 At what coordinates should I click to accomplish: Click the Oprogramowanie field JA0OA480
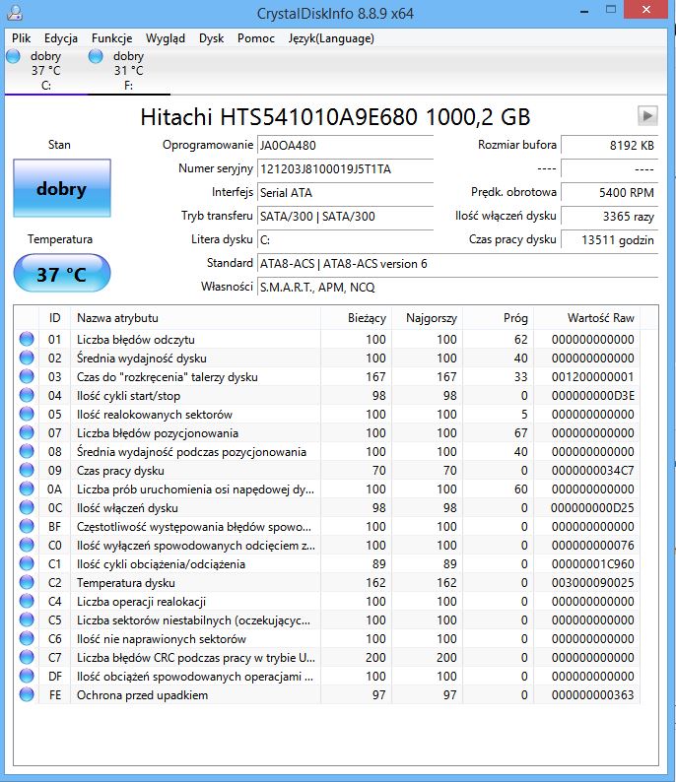pyautogui.click(x=345, y=145)
